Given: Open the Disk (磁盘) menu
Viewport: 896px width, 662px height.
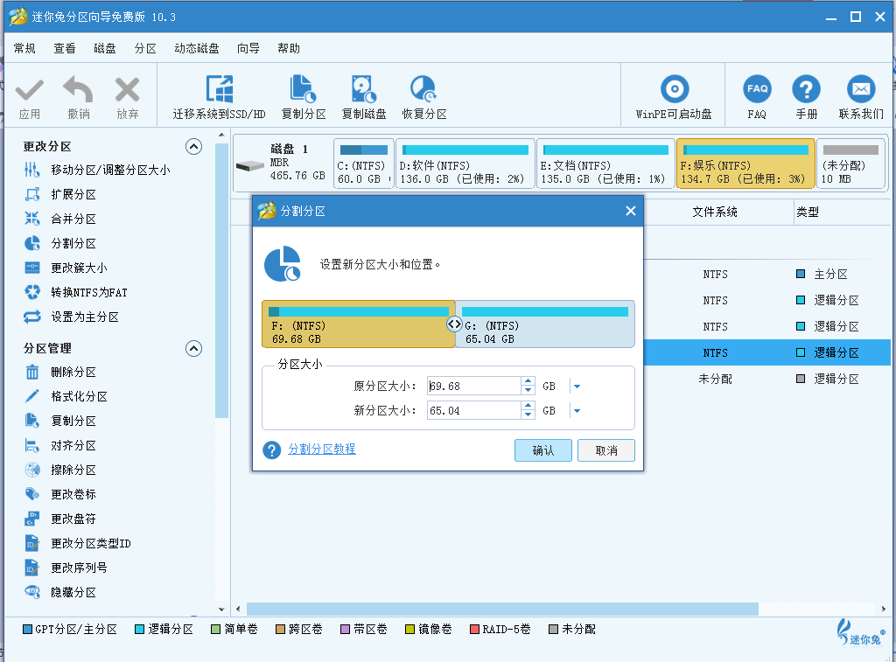Looking at the screenshot, I should click(105, 49).
